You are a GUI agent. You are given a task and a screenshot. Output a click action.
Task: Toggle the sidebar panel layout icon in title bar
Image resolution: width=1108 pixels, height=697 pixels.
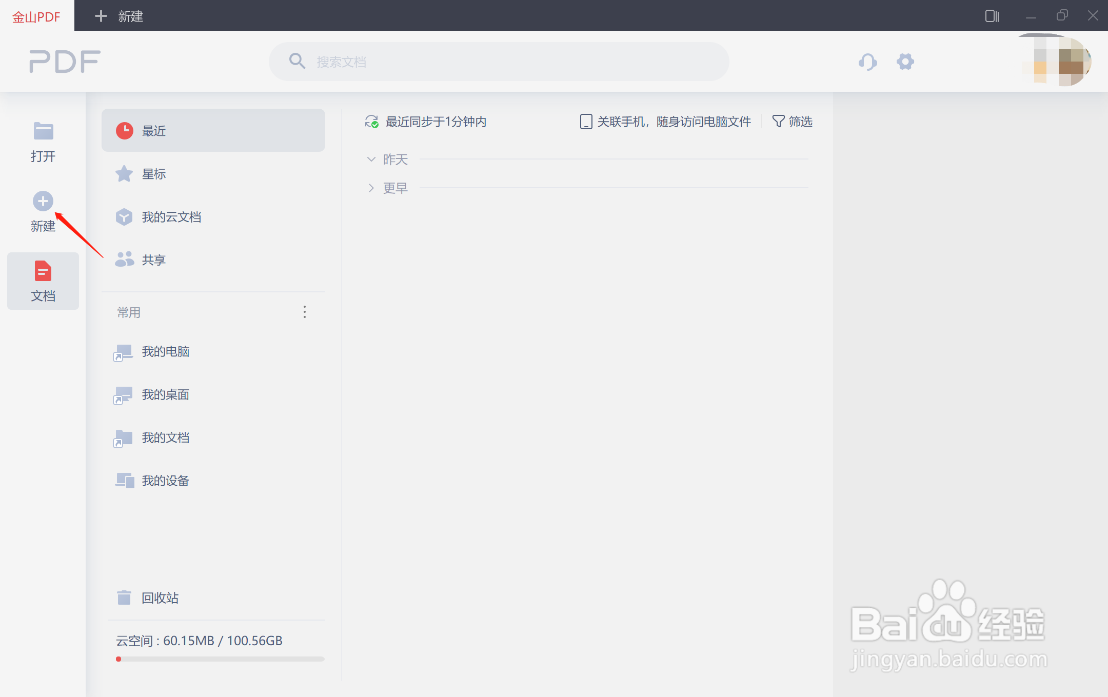tap(992, 16)
